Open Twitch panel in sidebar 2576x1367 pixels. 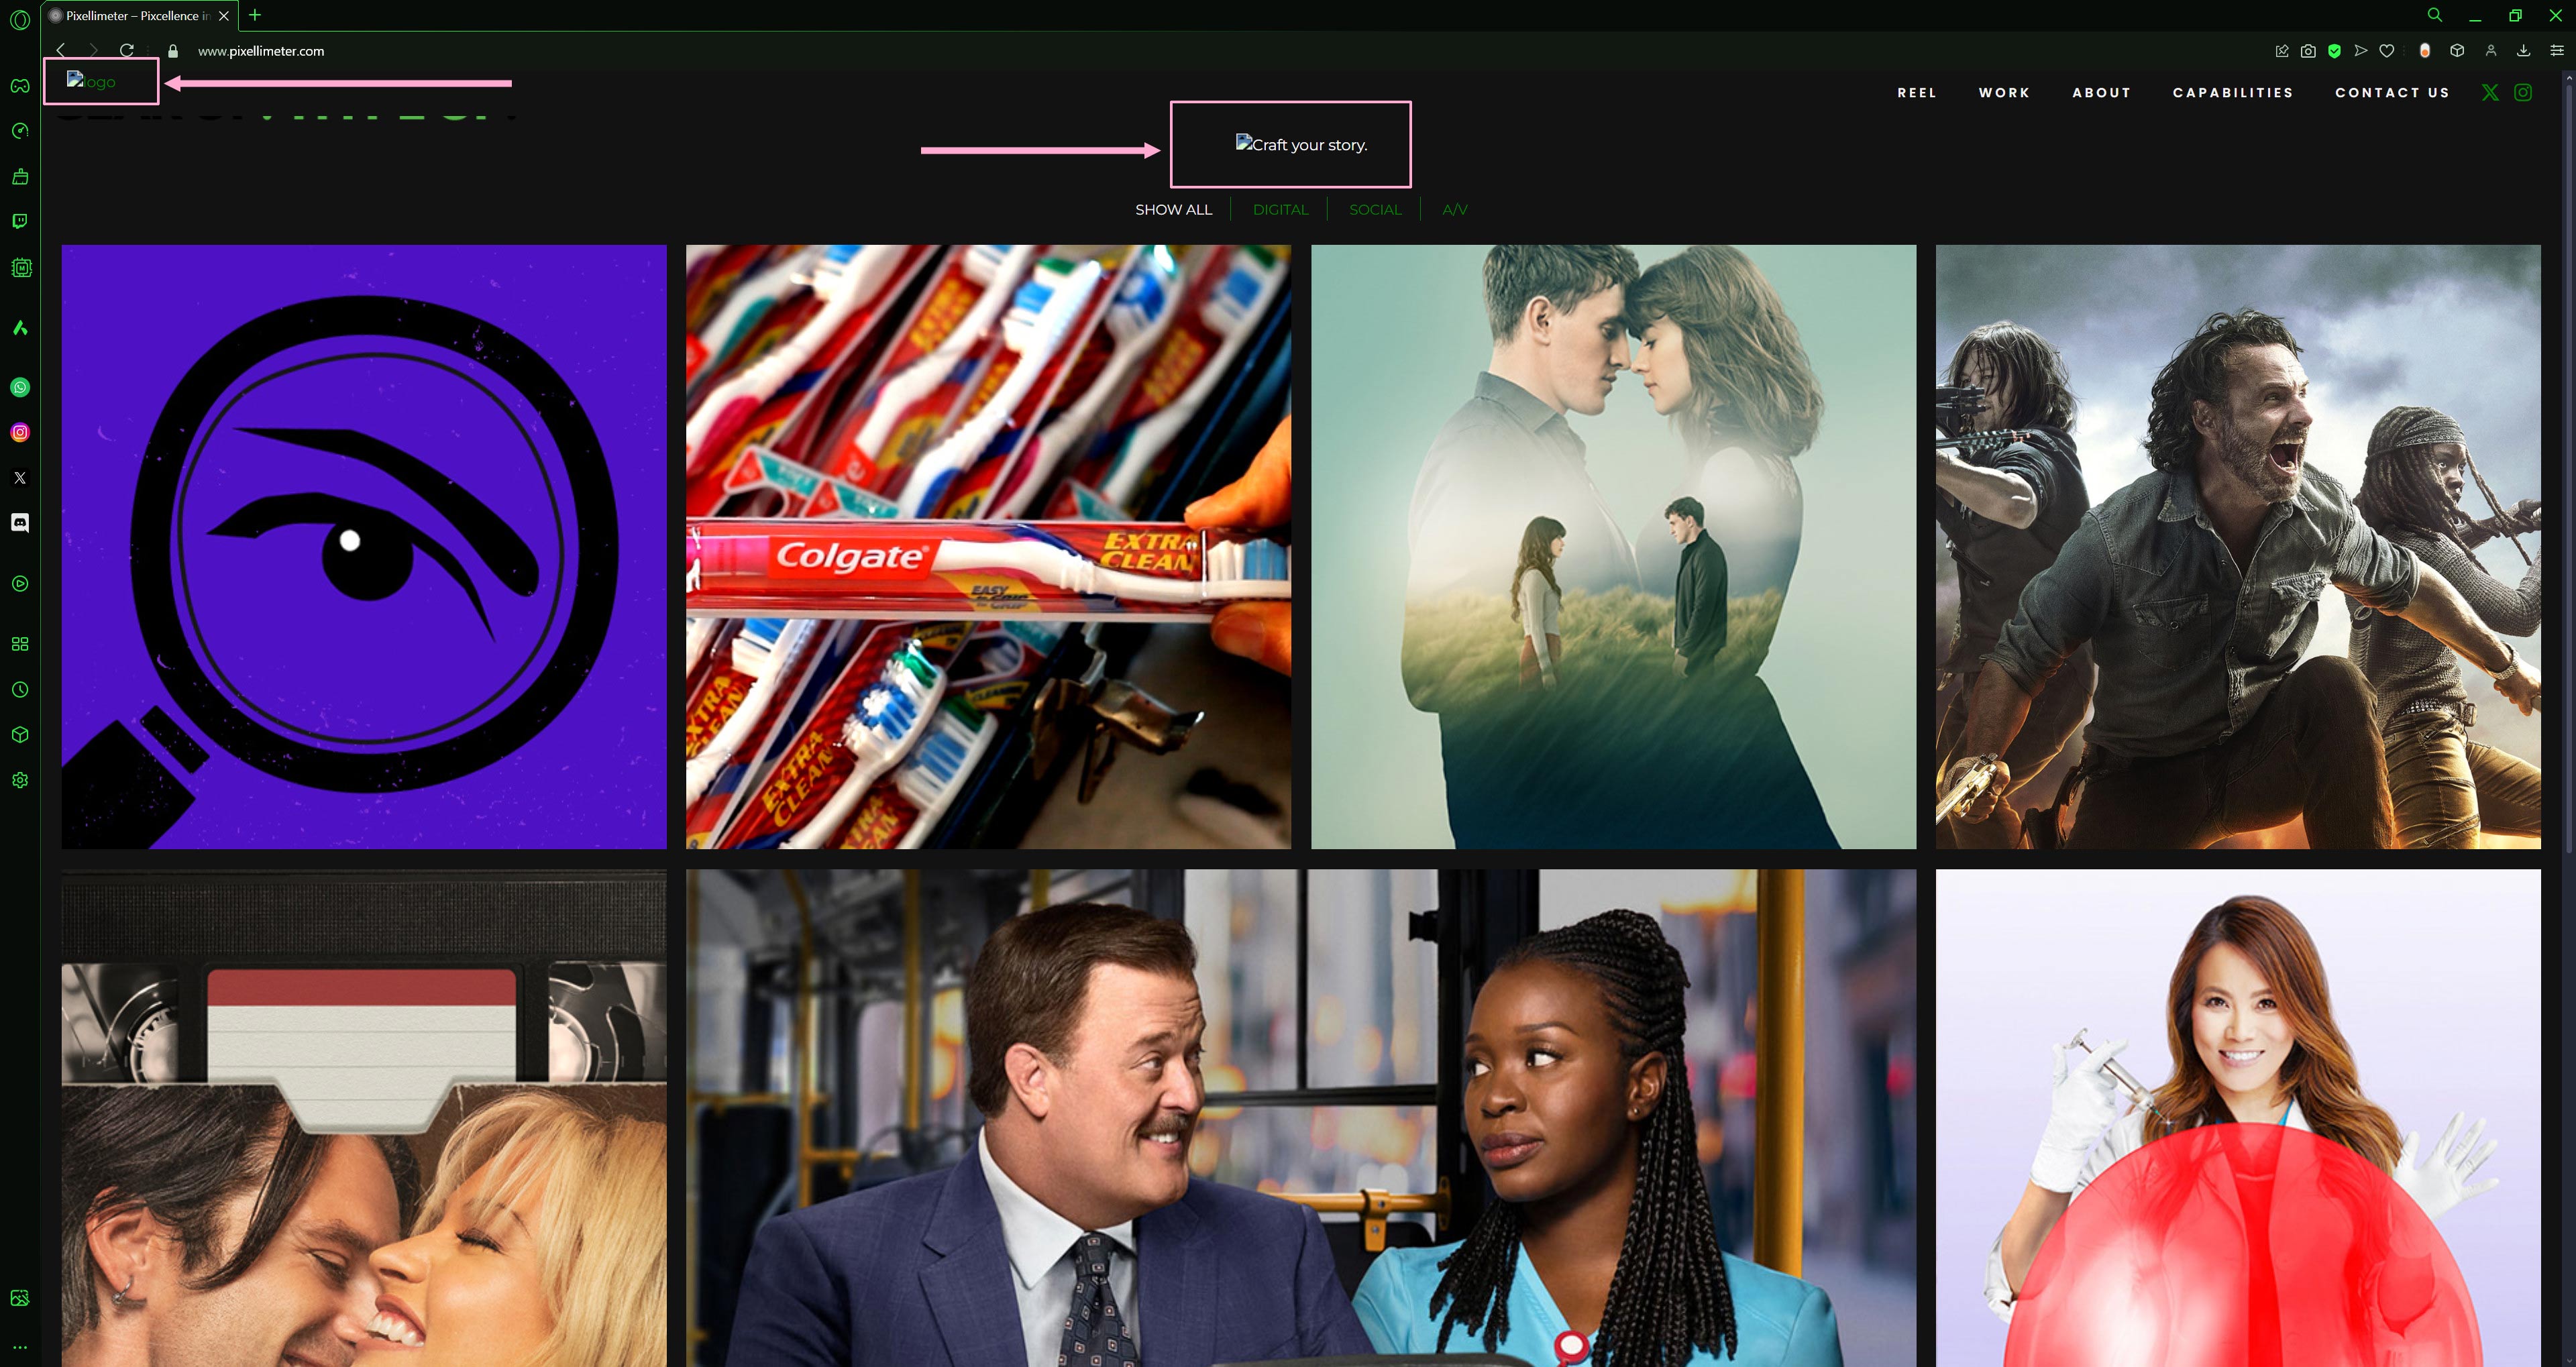point(20,221)
